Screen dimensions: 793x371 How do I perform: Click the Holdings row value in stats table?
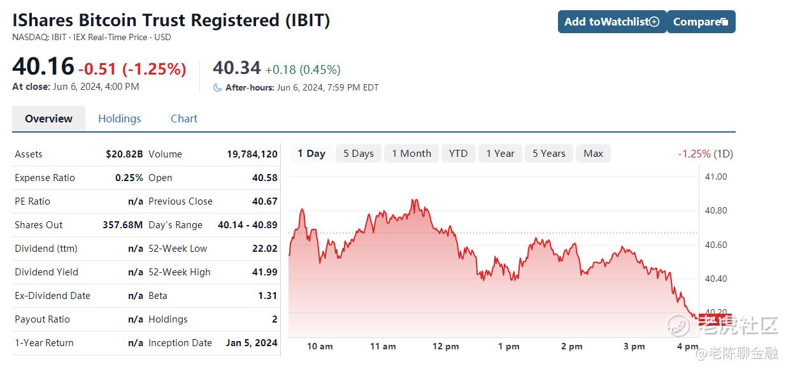(275, 319)
